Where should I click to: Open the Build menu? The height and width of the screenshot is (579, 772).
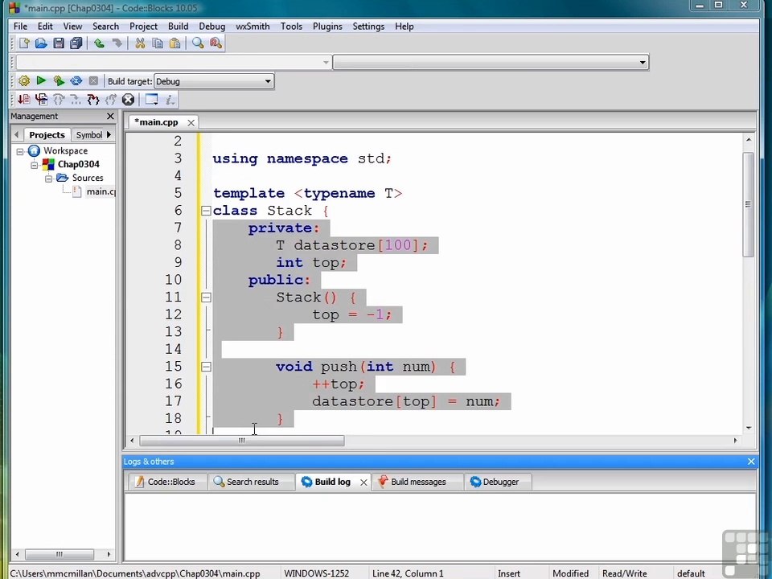point(178,26)
